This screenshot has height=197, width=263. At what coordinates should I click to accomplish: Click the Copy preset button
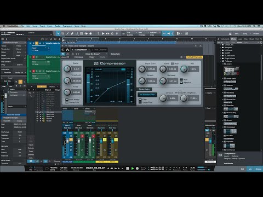[92, 57]
